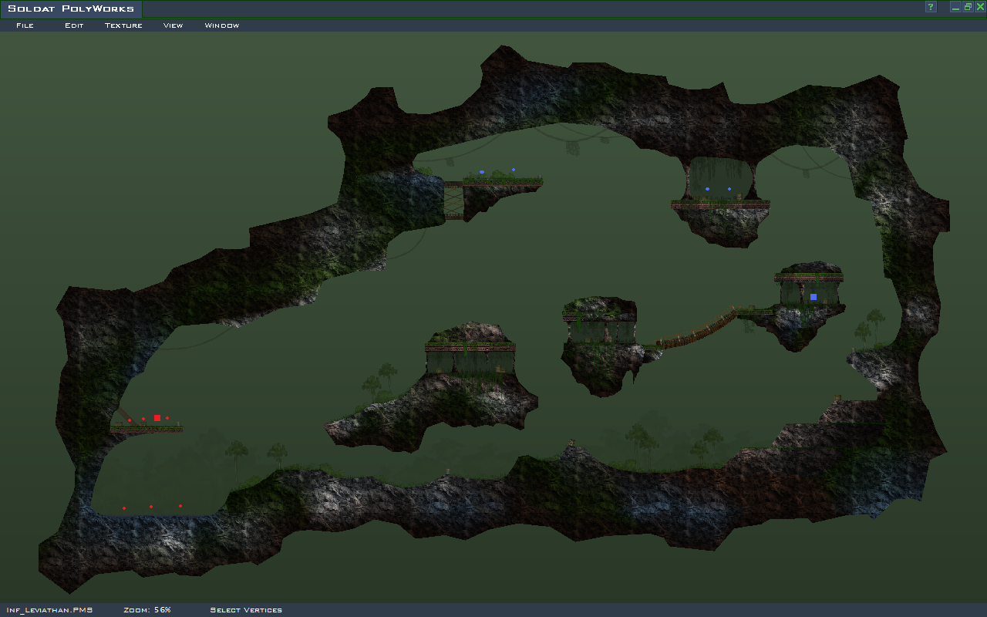Select the blue flag square marker

813,297
